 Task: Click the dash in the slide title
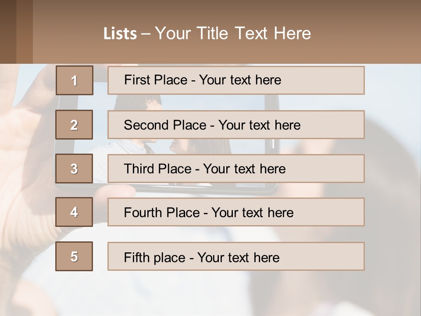(146, 34)
